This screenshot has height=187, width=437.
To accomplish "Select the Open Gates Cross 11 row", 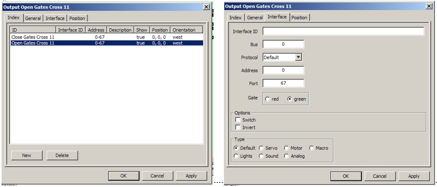I will click(33, 43).
